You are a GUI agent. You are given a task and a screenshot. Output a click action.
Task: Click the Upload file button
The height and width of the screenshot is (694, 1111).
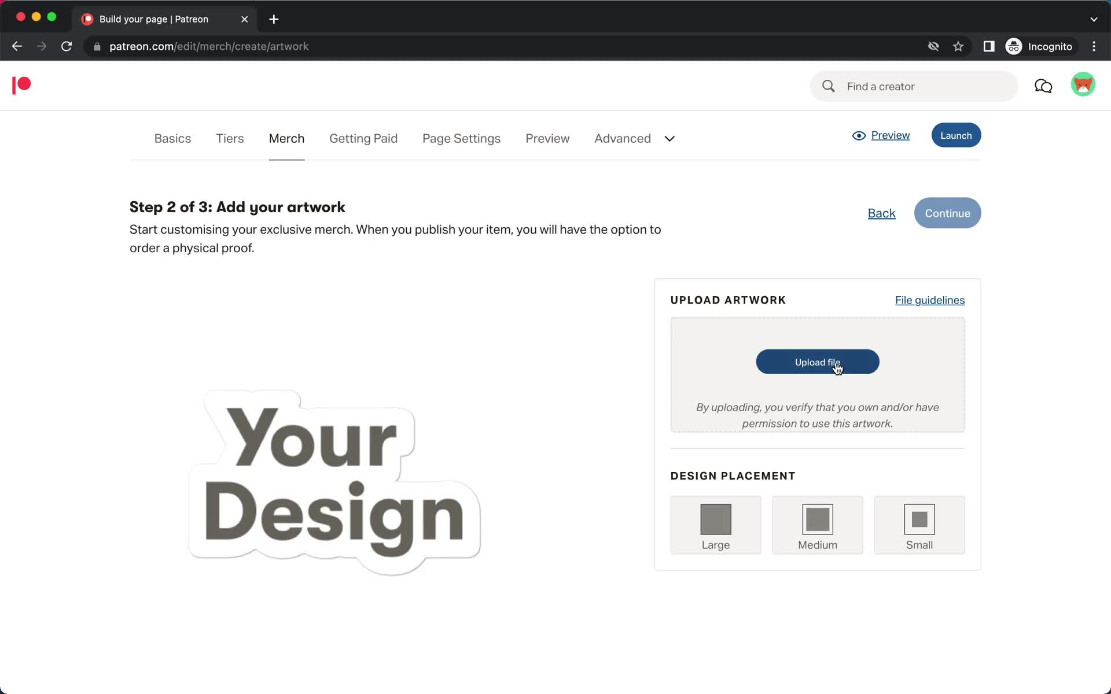[x=818, y=361]
